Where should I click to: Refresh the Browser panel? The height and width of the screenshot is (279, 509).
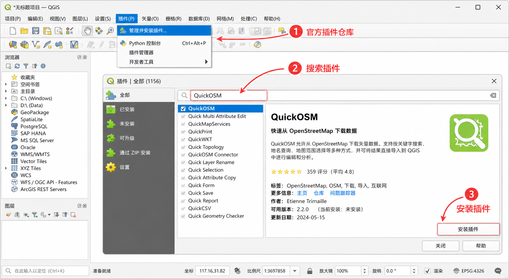[17, 66]
